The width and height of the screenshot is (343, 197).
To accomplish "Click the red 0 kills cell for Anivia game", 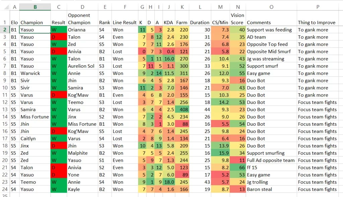I will pyautogui.click(x=142, y=51).
